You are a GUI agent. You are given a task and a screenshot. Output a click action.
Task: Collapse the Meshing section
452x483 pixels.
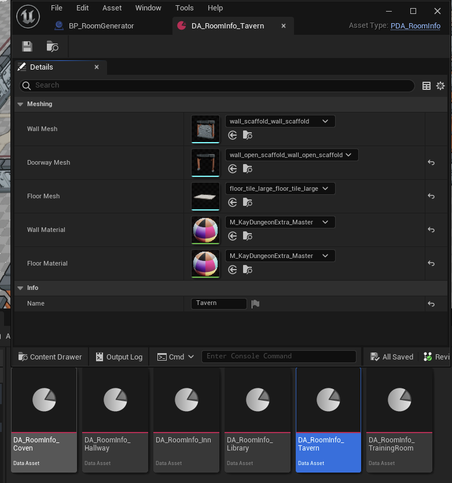20,104
